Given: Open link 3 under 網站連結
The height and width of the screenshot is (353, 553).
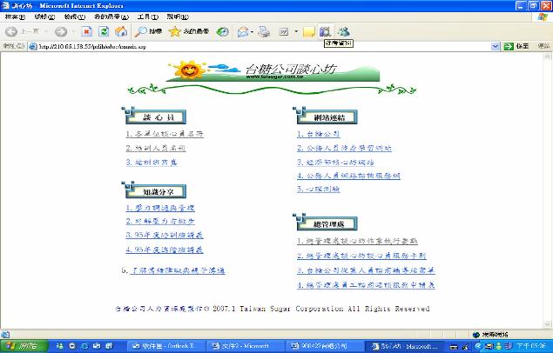Looking at the screenshot, I should tap(335, 163).
